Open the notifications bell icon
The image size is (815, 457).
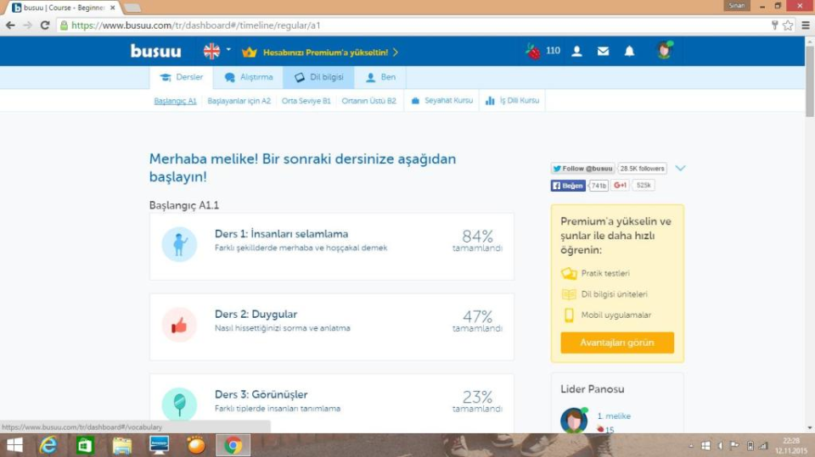pyautogui.click(x=629, y=51)
